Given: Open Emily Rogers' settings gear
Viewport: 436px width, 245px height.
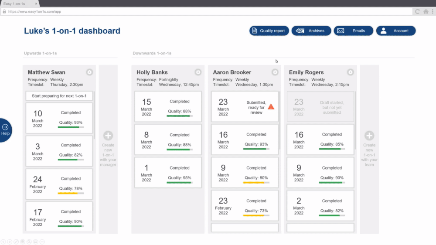Looking at the screenshot, I should pyautogui.click(x=350, y=72).
